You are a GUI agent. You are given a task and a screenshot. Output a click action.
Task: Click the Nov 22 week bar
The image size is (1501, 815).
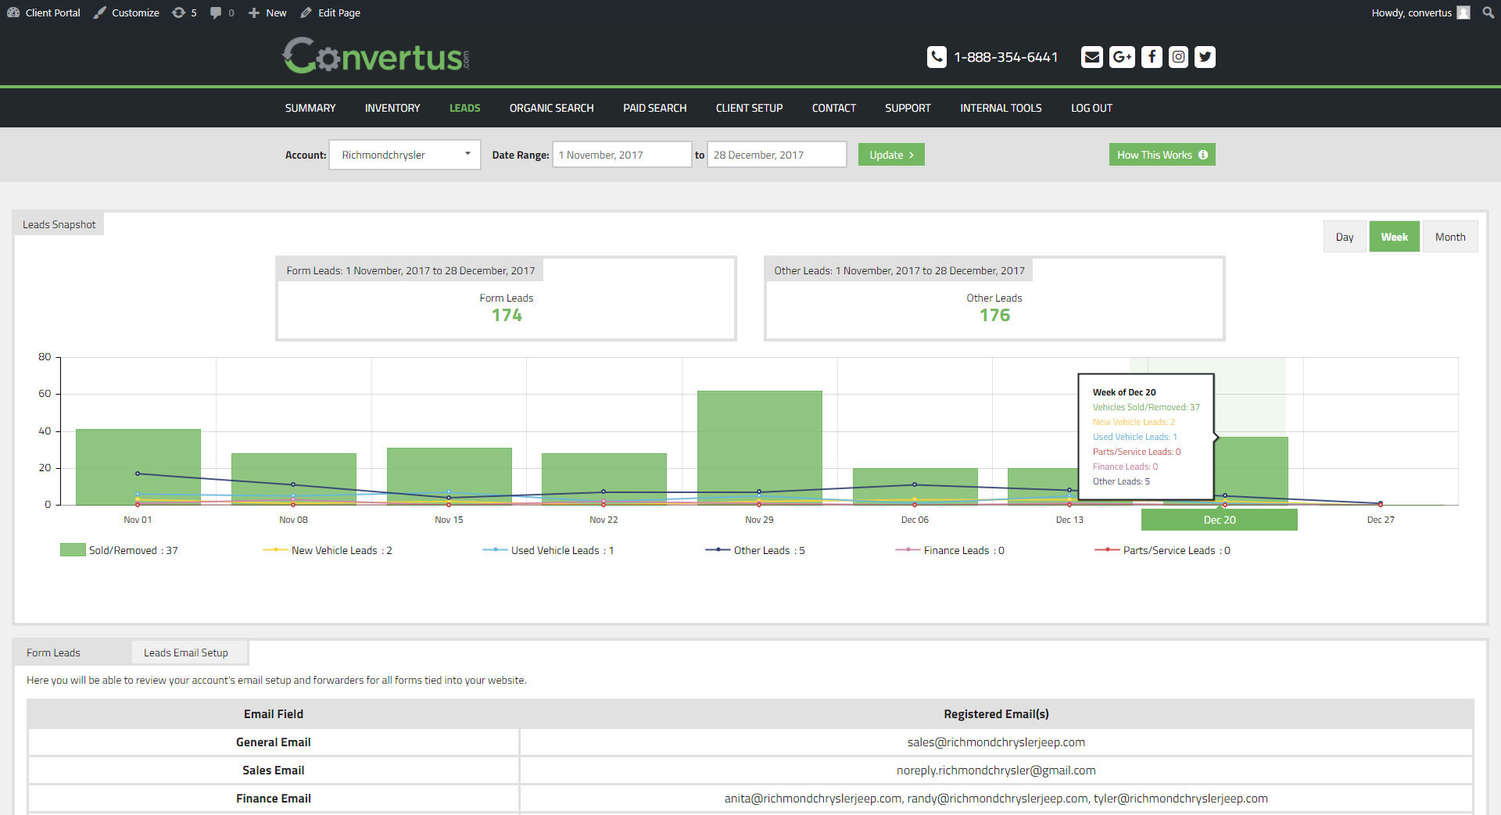point(604,479)
